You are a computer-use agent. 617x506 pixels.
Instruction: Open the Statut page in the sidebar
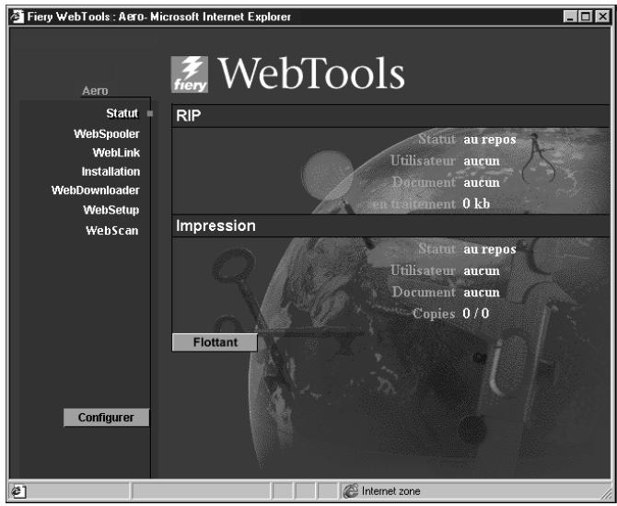click(x=122, y=113)
